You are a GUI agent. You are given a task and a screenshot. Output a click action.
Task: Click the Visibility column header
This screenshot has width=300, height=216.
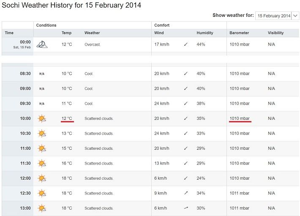click(x=275, y=33)
